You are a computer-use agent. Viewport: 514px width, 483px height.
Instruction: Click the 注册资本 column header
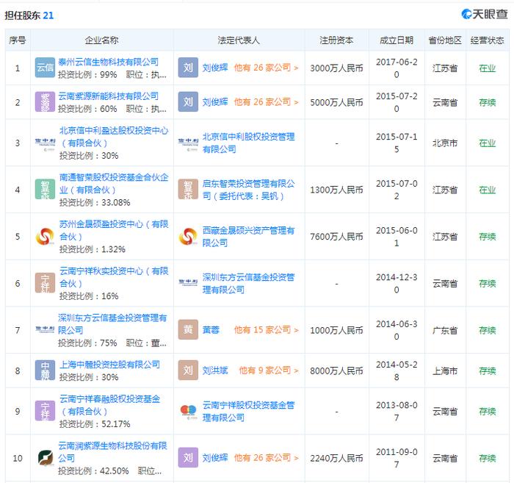(336, 40)
